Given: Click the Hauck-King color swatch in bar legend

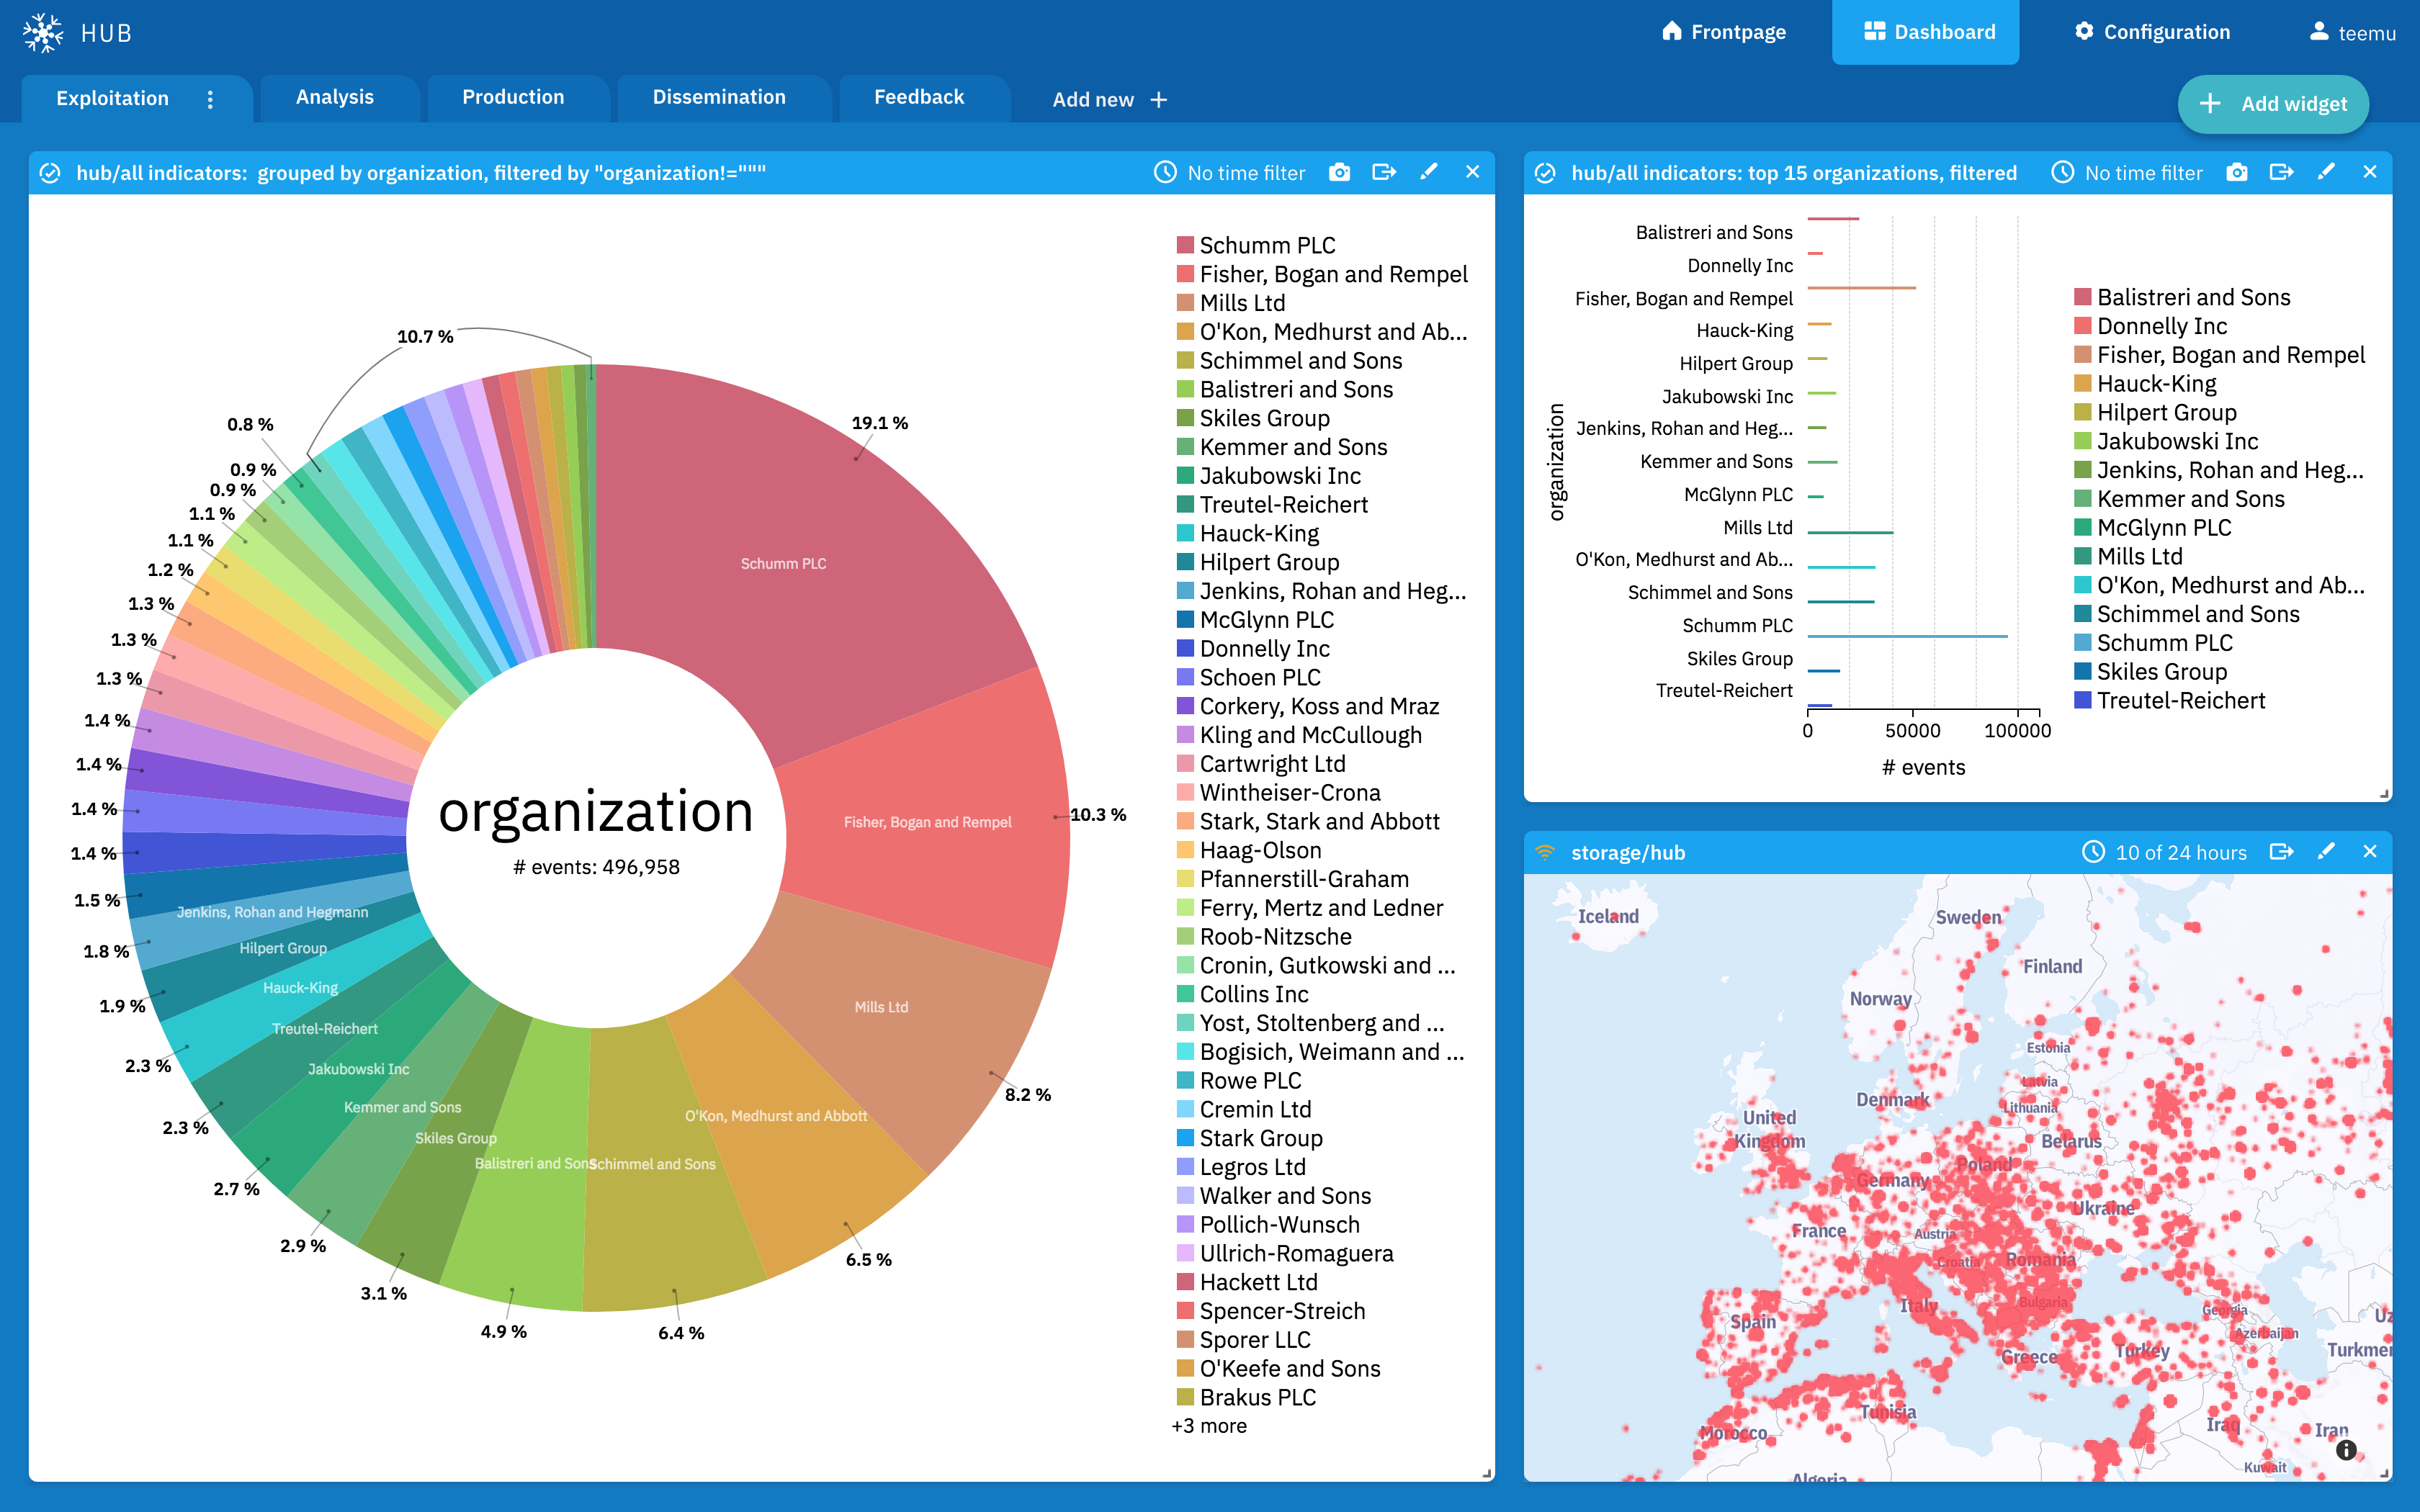Looking at the screenshot, I should 2083,383.
